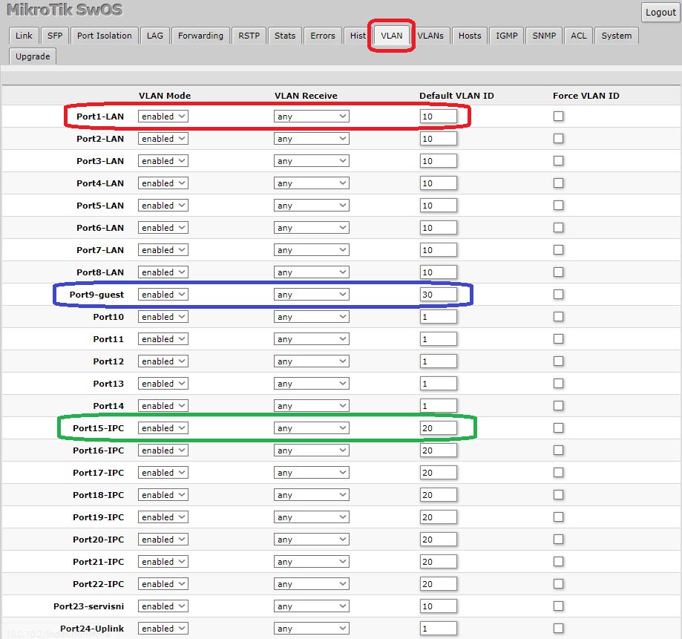Click Default VLAN ID field for Port1-LAN

click(x=438, y=117)
